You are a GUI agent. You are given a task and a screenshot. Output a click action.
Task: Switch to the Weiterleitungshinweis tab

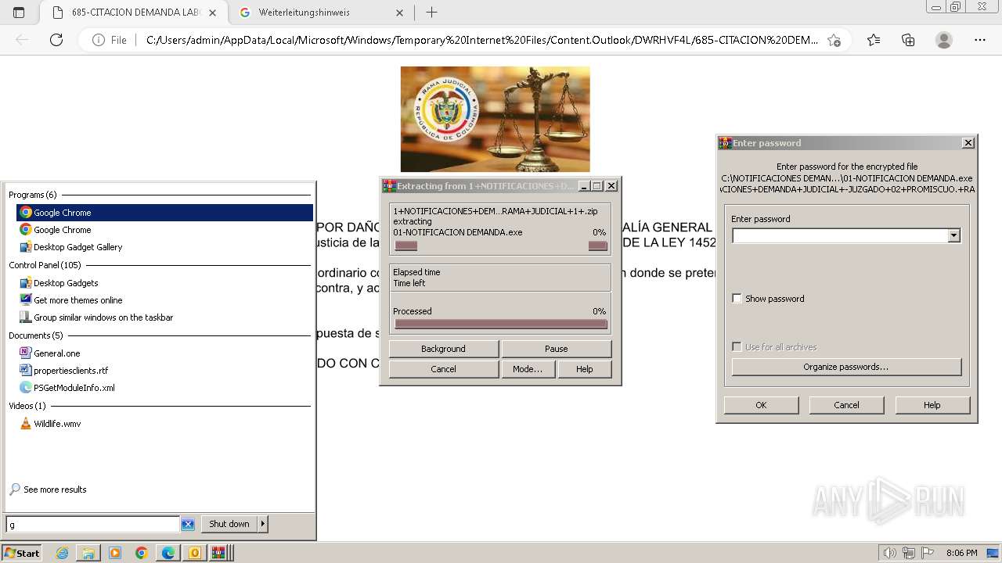[323, 13]
